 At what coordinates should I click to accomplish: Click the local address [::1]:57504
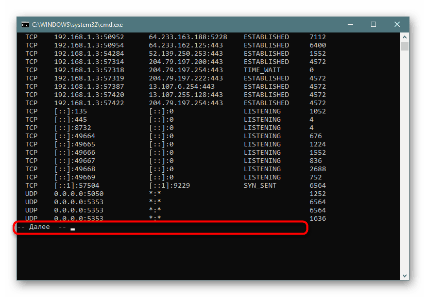coord(77,186)
